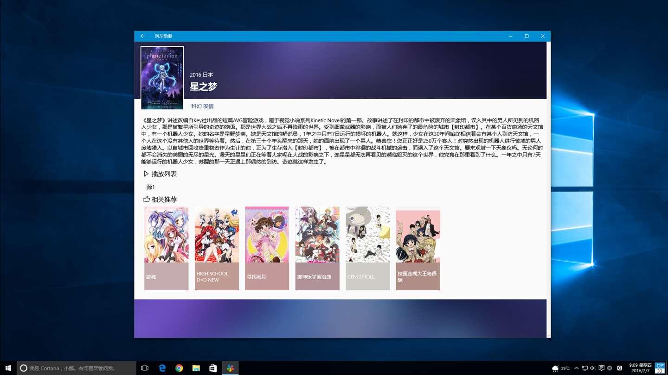Open the Windows Start menu
The height and width of the screenshot is (375, 668).
click(8, 368)
